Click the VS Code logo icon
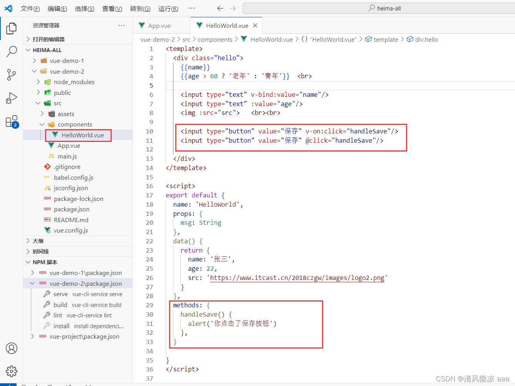 [x=8, y=8]
